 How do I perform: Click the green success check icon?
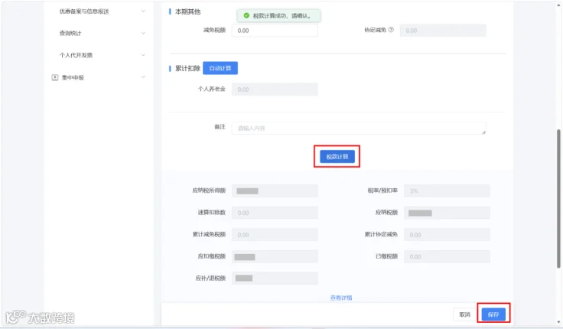coord(246,16)
